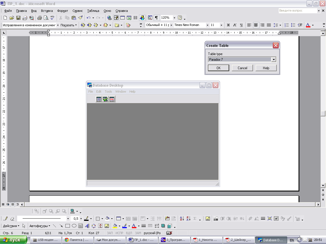Run spelling check (ABC icon)
This screenshot has width=326, height=244.
[53, 18]
